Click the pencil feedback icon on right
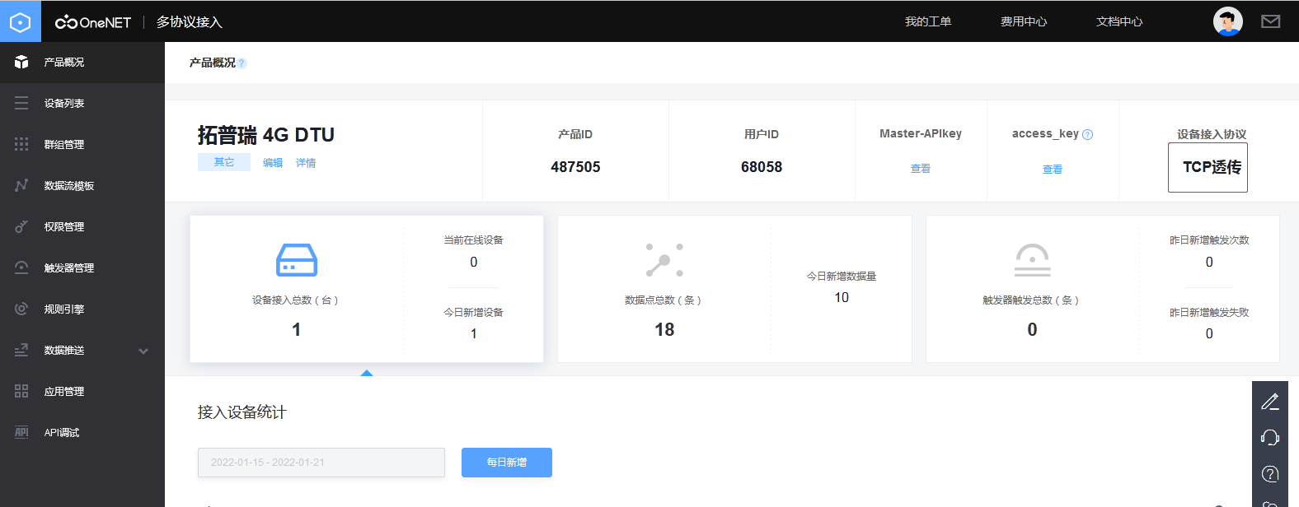 (1270, 402)
